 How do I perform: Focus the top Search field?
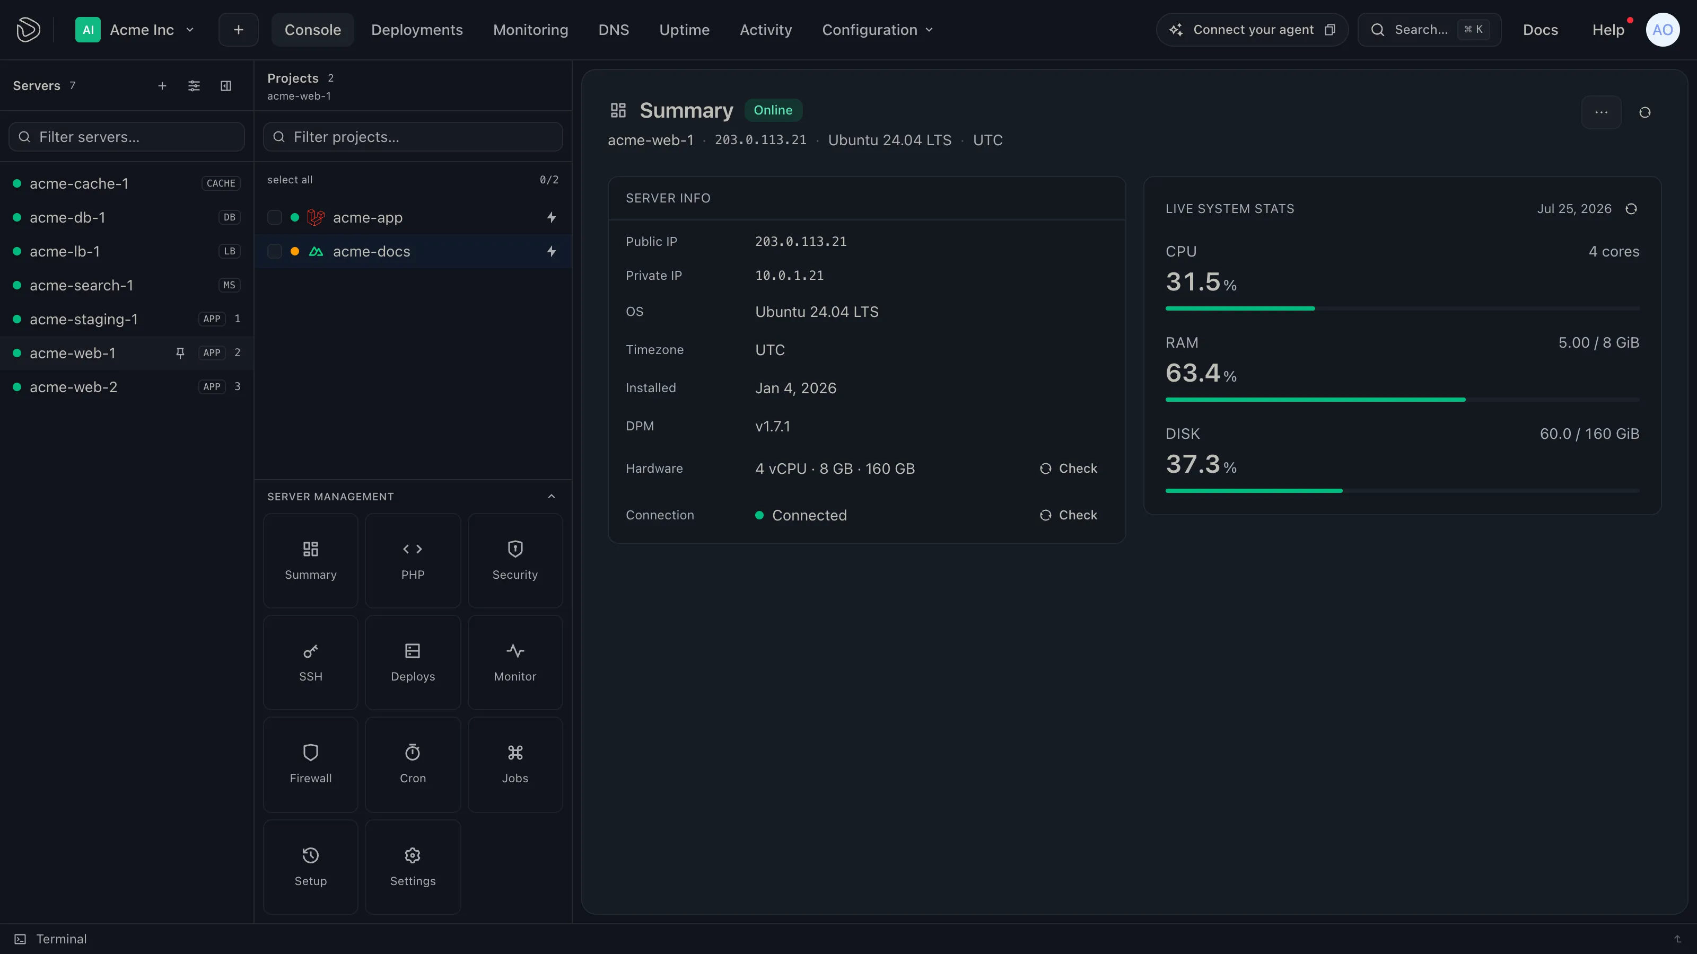pyautogui.click(x=1429, y=30)
